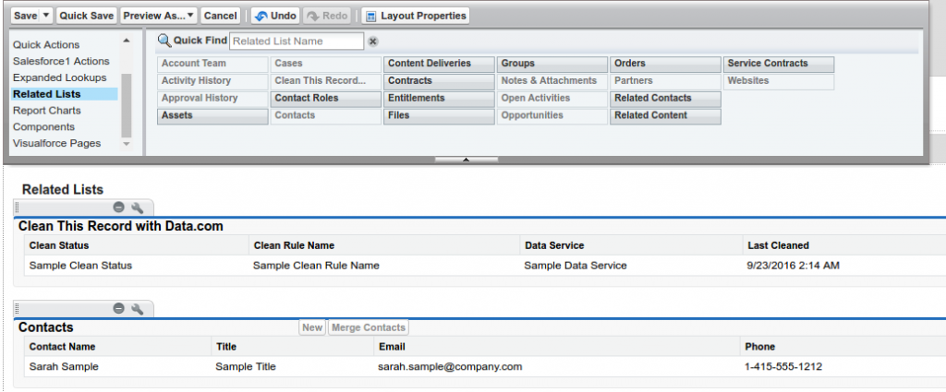Focus the Quick Find Related List Name field
This screenshot has height=392, width=946.
[x=296, y=42]
